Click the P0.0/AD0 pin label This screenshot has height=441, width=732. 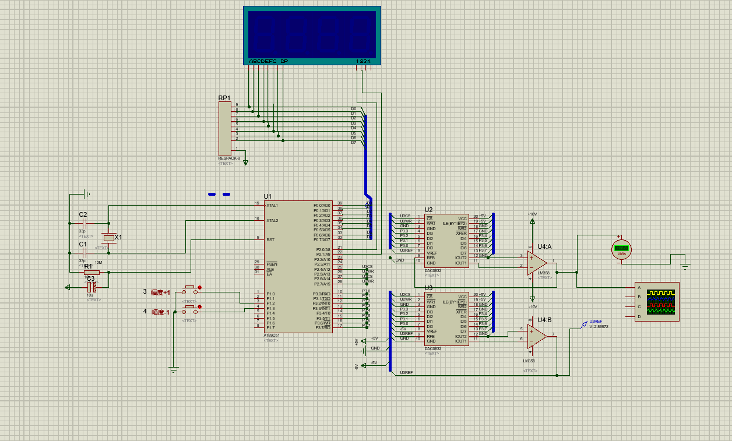(x=322, y=206)
